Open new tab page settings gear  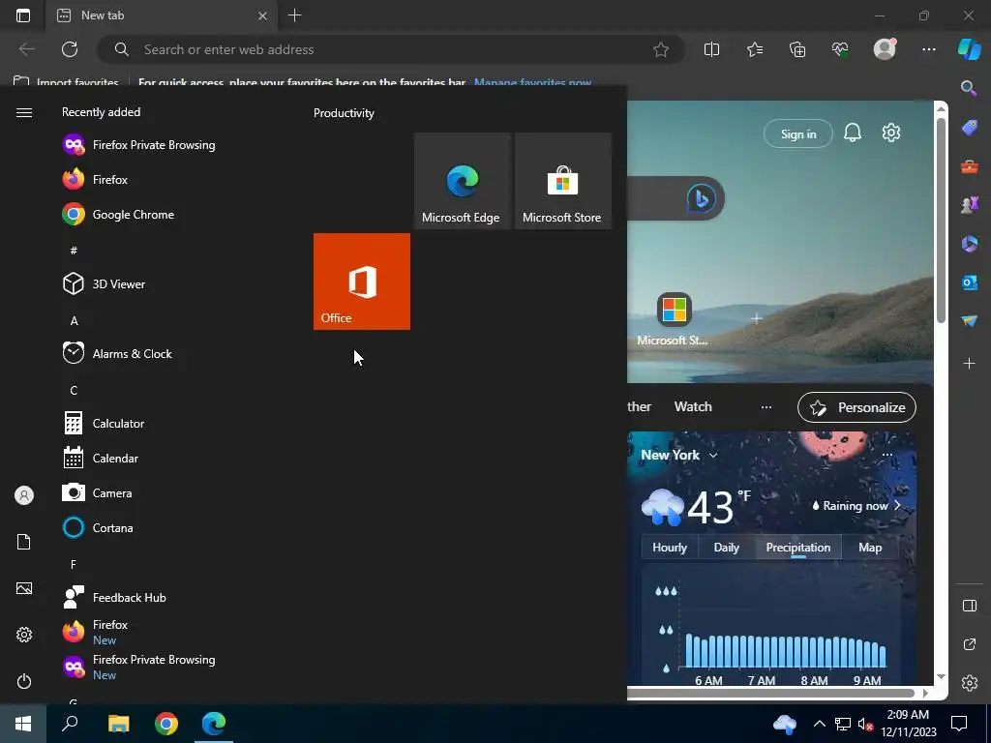point(891,133)
